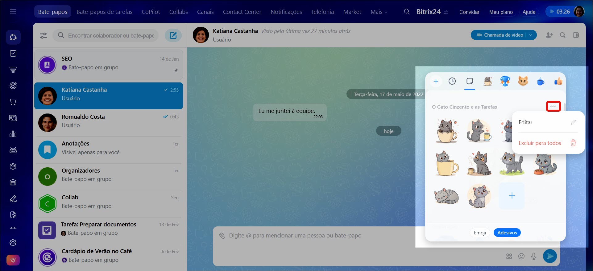Viewport: 593px width, 271px height.
Task: Open the sticker pack three-dots menu
Action: 553,106
